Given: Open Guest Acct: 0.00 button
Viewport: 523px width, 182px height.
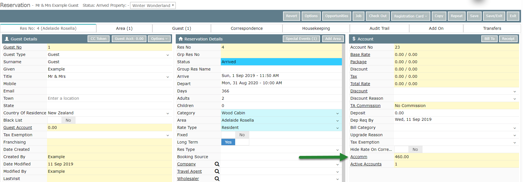Looking at the screenshot, I should coord(129,39).
